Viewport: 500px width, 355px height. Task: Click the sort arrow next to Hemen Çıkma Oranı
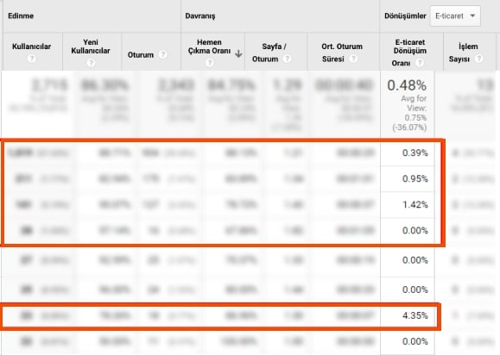[x=238, y=53]
